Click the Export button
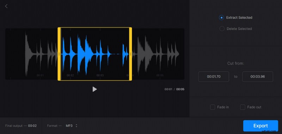282x134 pixels. pos(260,126)
